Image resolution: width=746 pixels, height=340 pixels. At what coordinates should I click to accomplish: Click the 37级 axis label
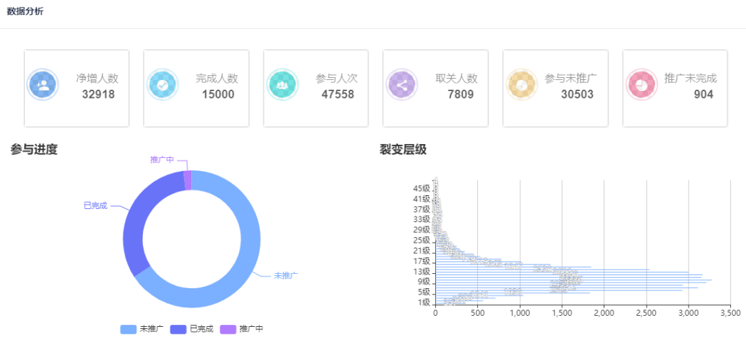pos(422,210)
